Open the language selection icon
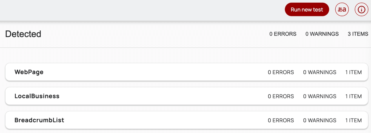The height and width of the screenshot is (133, 371). click(x=342, y=10)
